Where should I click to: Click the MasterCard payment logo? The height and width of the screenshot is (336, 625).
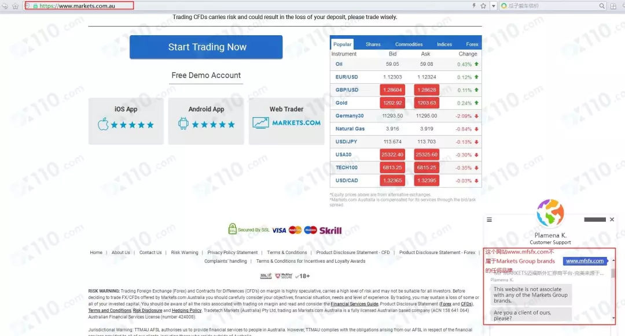(x=295, y=230)
